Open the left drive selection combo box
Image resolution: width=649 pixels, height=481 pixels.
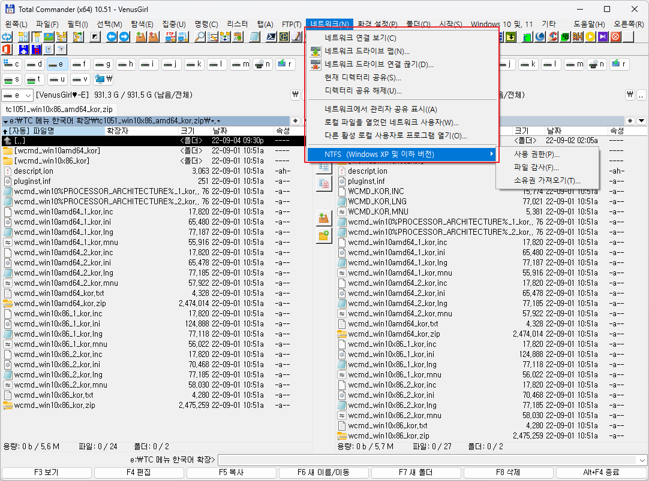[x=17, y=95]
